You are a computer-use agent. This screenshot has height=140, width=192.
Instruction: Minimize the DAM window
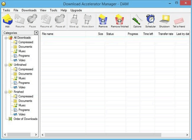click(170, 3)
